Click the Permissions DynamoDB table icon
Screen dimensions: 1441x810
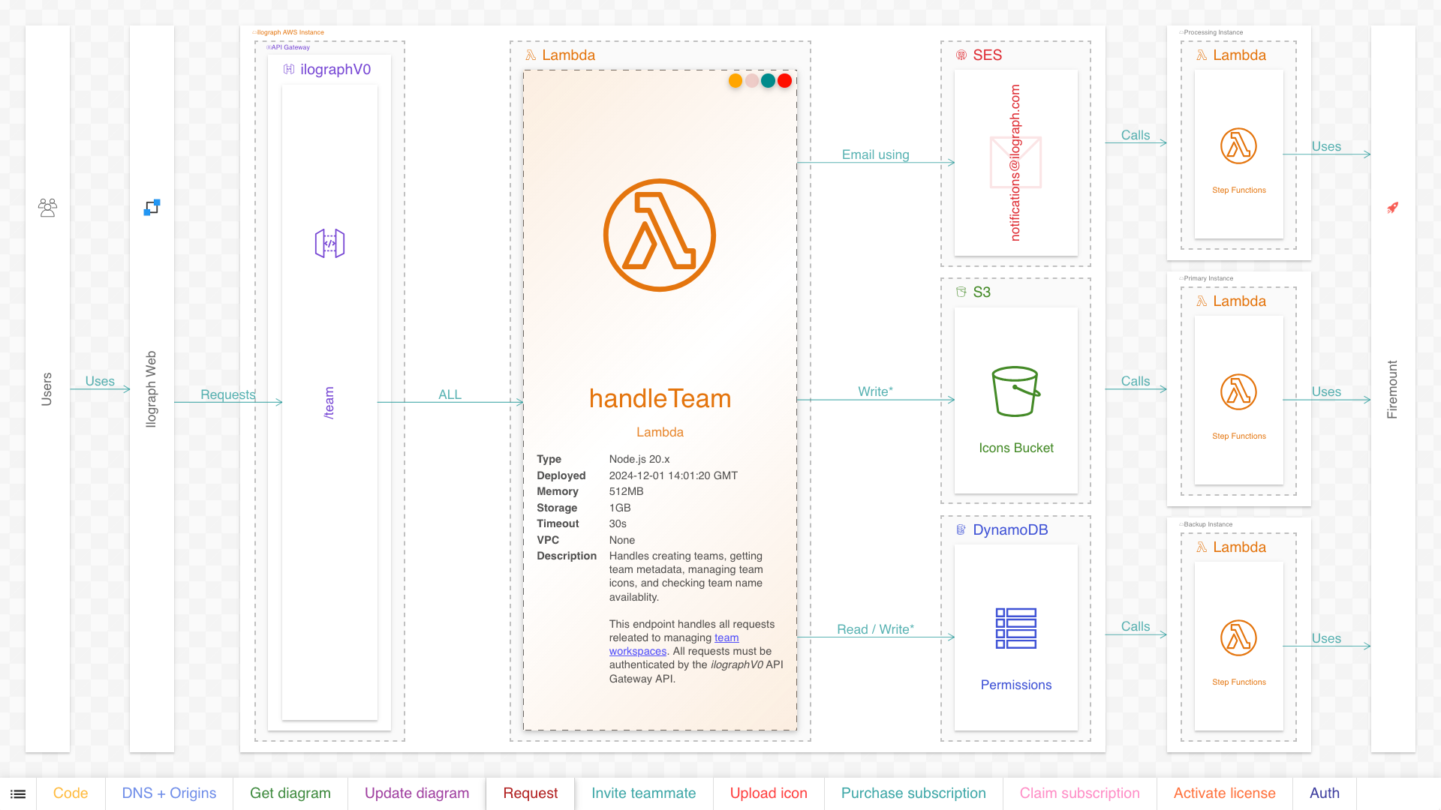(1015, 628)
